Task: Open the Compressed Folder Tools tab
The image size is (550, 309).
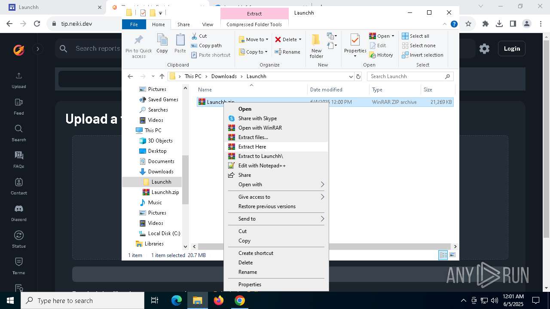Action: pos(254,24)
